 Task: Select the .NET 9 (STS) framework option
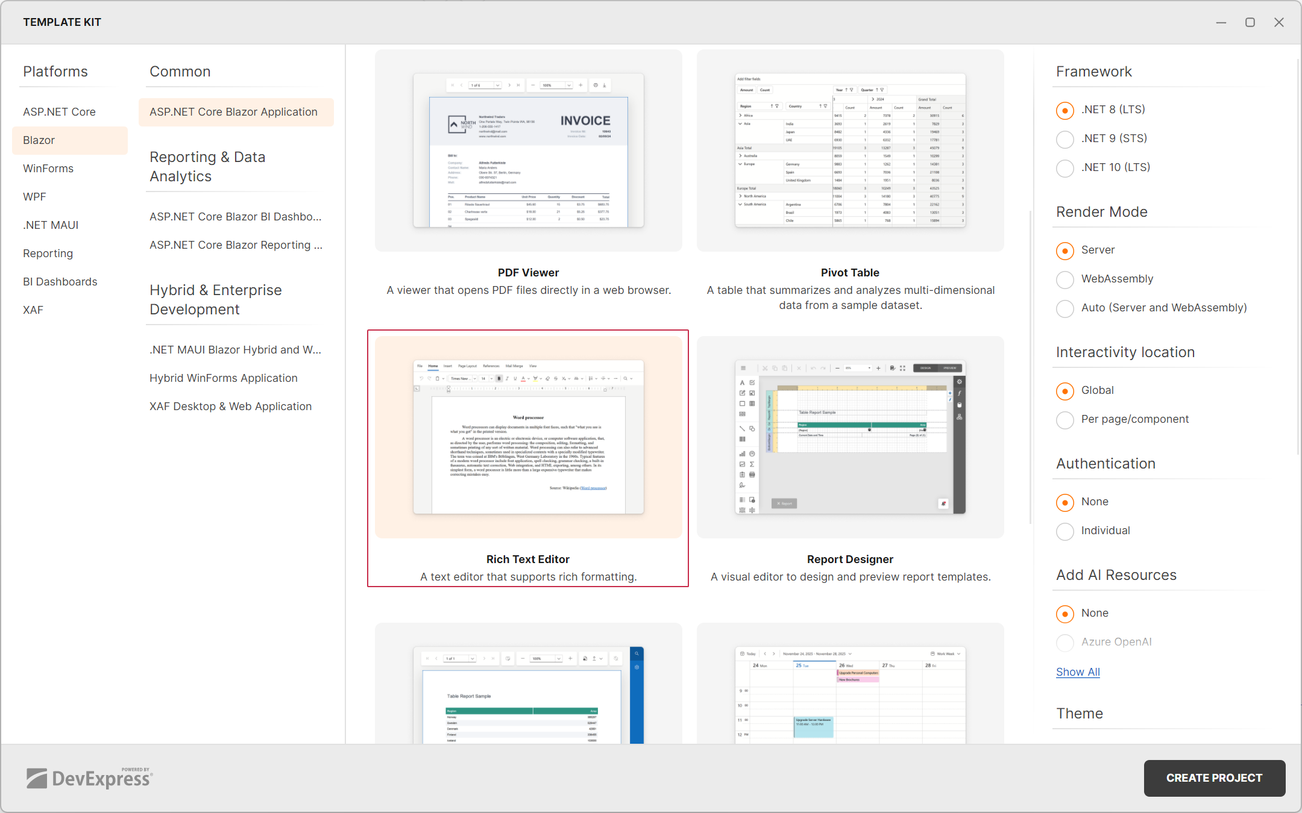(x=1065, y=139)
